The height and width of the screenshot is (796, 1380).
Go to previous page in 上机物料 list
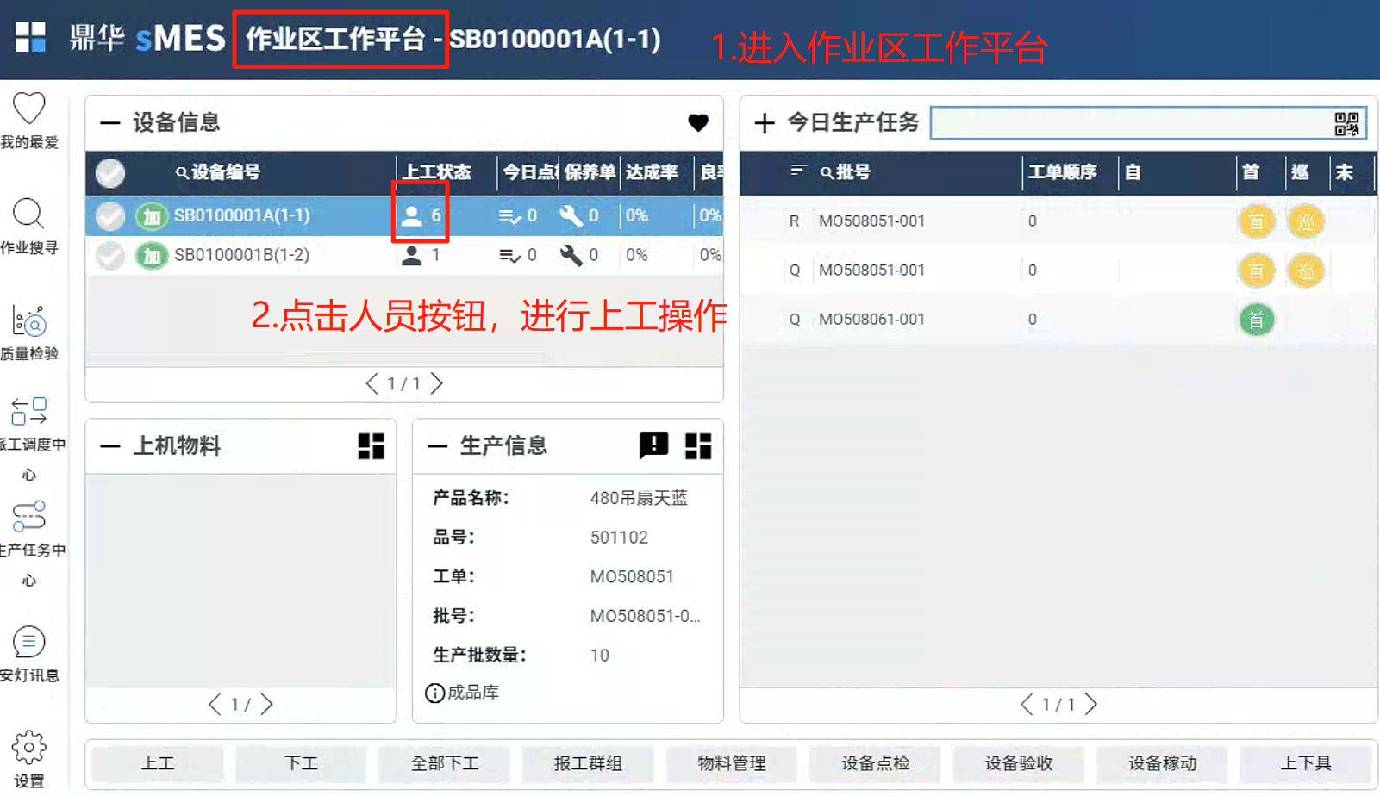pos(215,705)
